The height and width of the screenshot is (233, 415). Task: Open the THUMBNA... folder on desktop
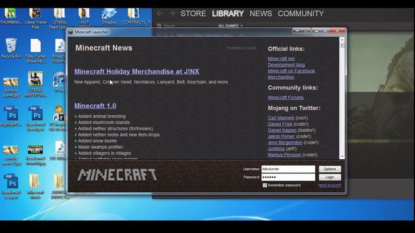click(10, 16)
